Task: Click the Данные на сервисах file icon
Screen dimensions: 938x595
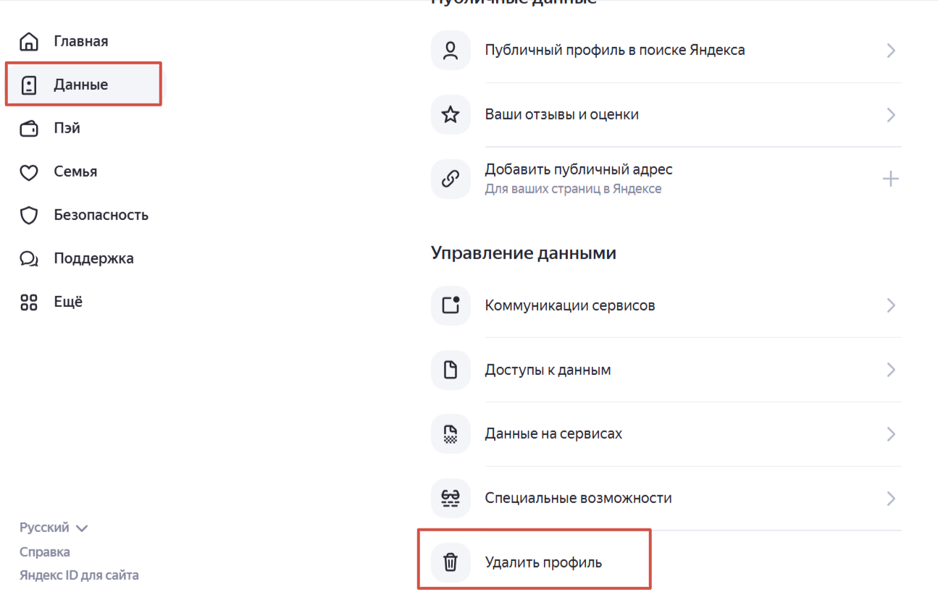Action: tap(451, 434)
